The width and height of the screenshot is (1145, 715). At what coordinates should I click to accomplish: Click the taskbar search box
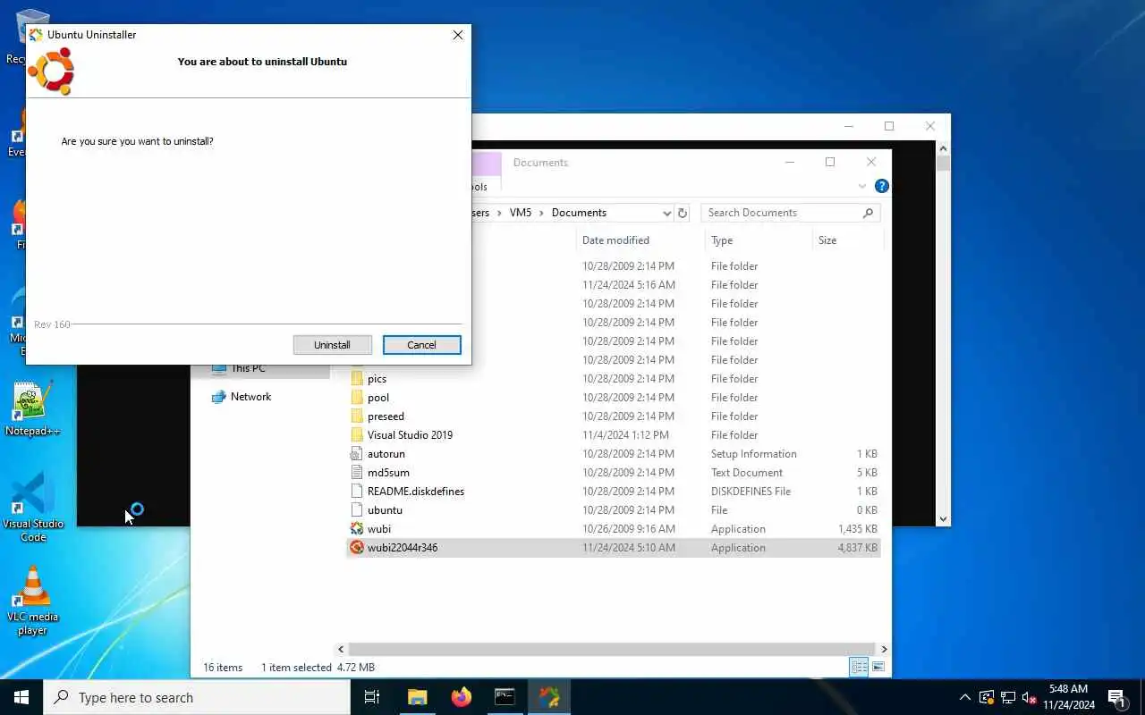[197, 697]
